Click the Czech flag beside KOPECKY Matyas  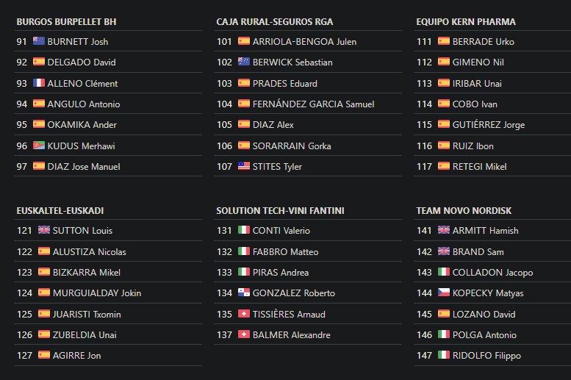click(444, 293)
